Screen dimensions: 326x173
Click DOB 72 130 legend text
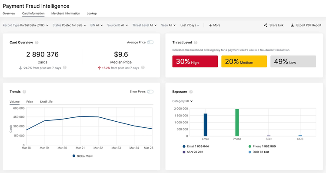click(261, 152)
